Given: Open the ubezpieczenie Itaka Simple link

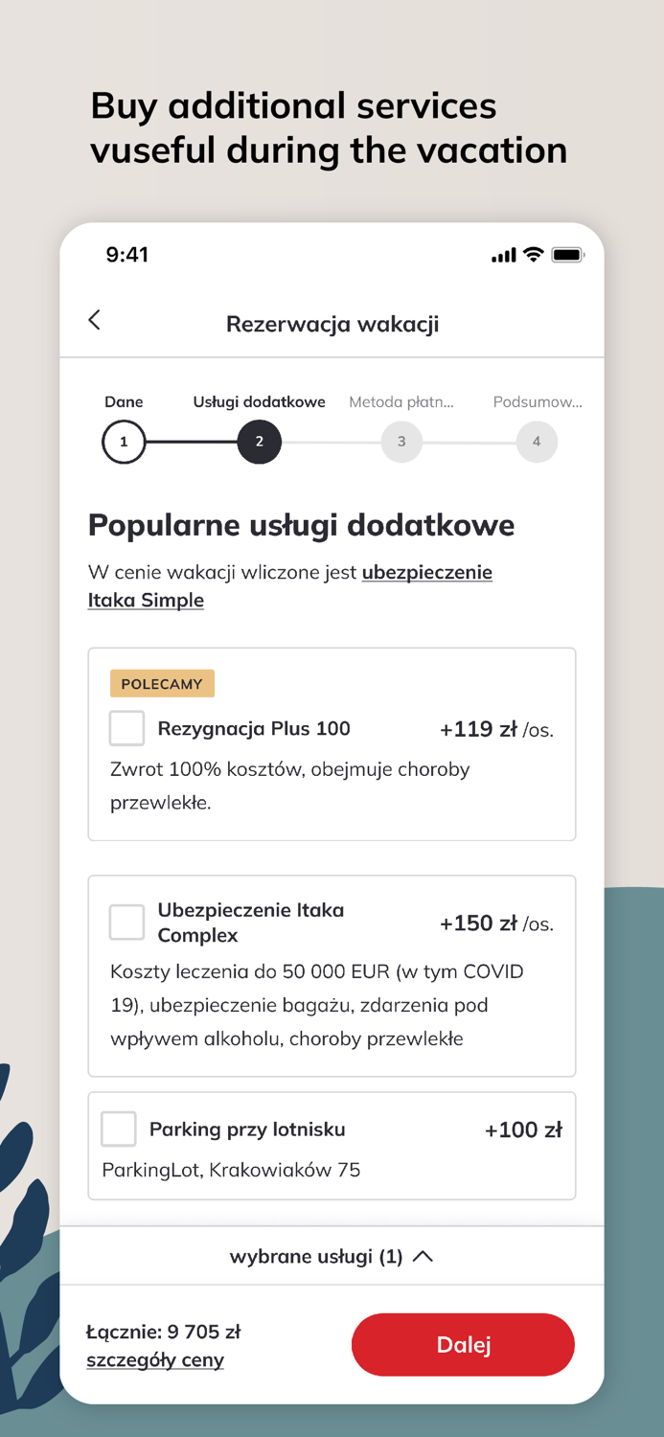Looking at the screenshot, I should (x=427, y=572).
